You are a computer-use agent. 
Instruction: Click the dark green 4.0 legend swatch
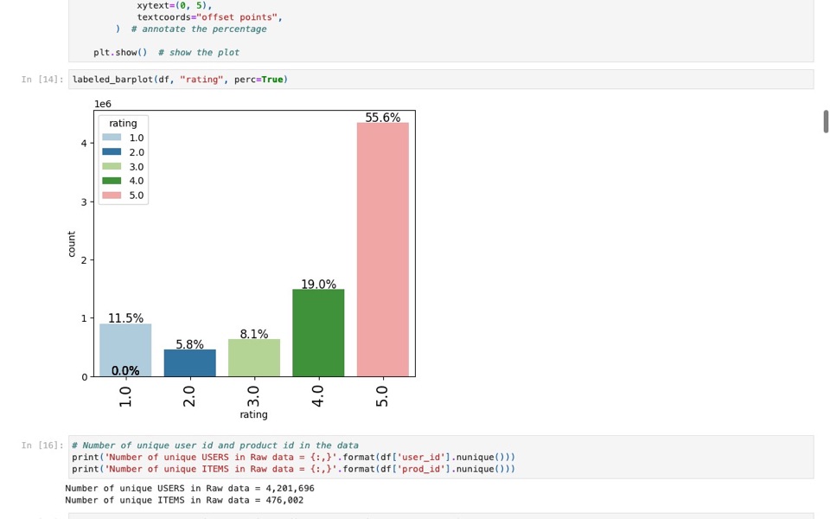pos(112,181)
